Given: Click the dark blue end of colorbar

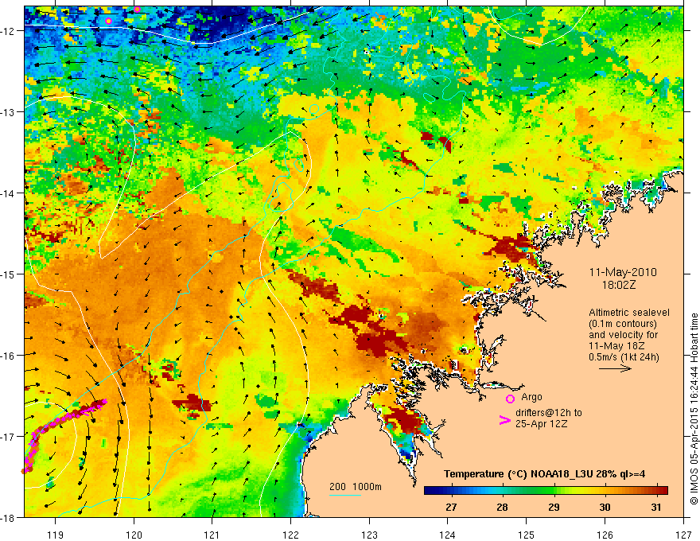Looking at the screenshot, I should [430, 490].
